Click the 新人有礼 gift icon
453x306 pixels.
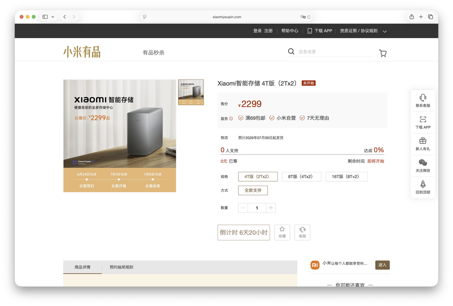point(423,141)
